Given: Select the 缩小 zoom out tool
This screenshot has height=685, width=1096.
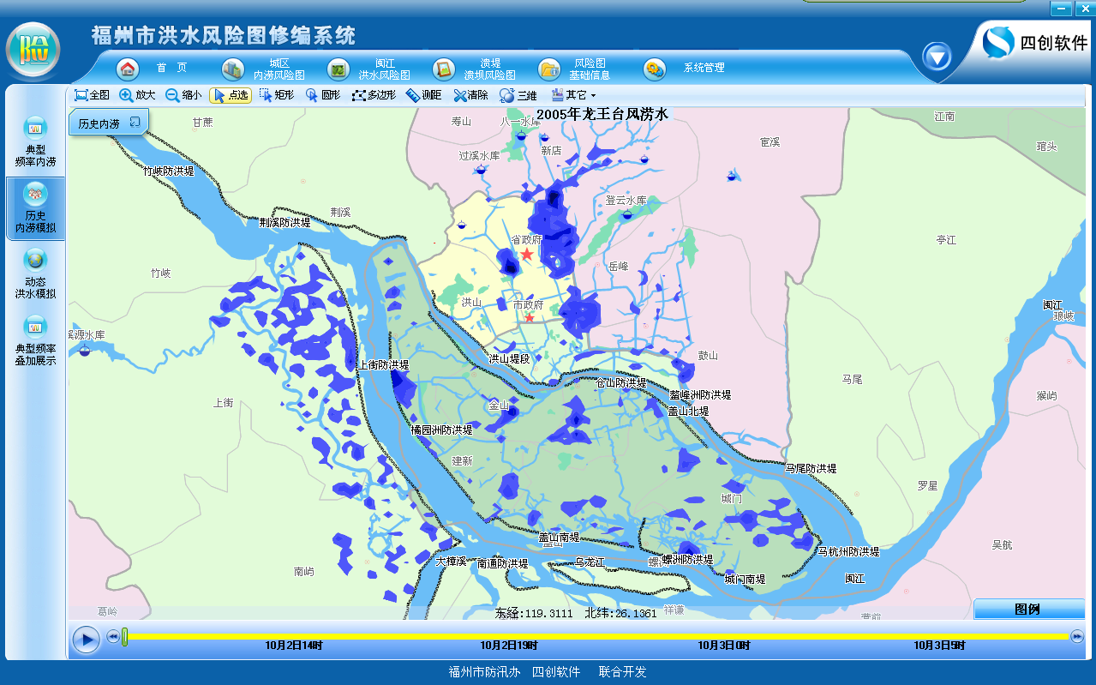Looking at the screenshot, I should point(183,95).
